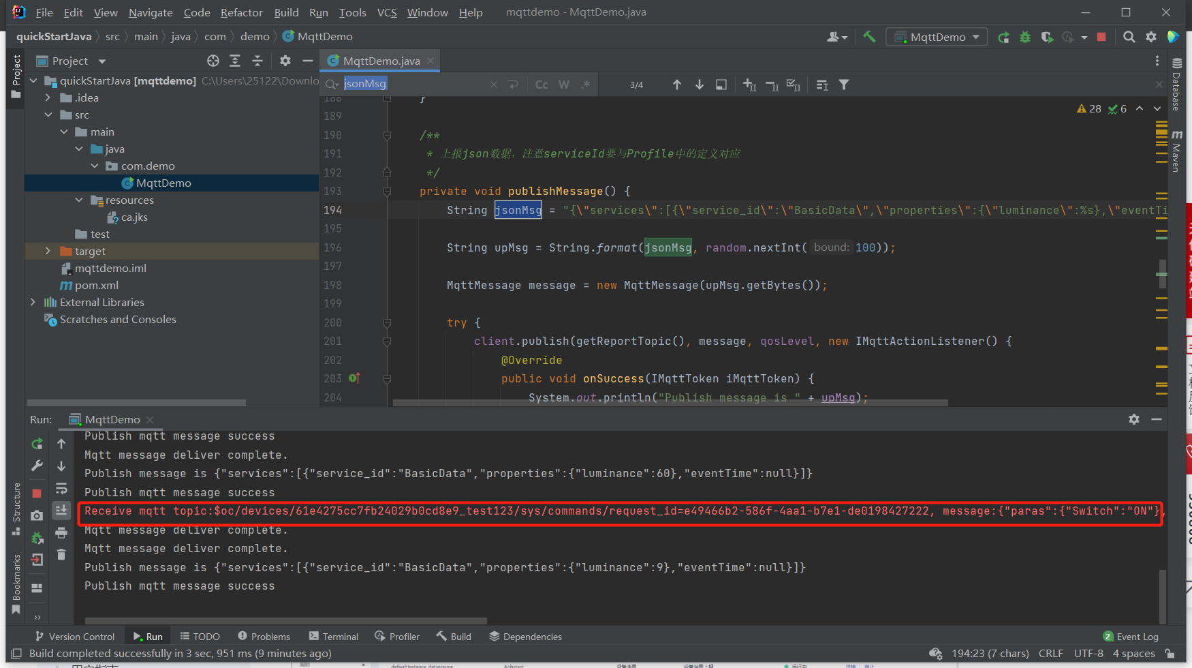Click the Run console horizontal scrollbar
The image size is (1192, 668).
click(x=286, y=621)
